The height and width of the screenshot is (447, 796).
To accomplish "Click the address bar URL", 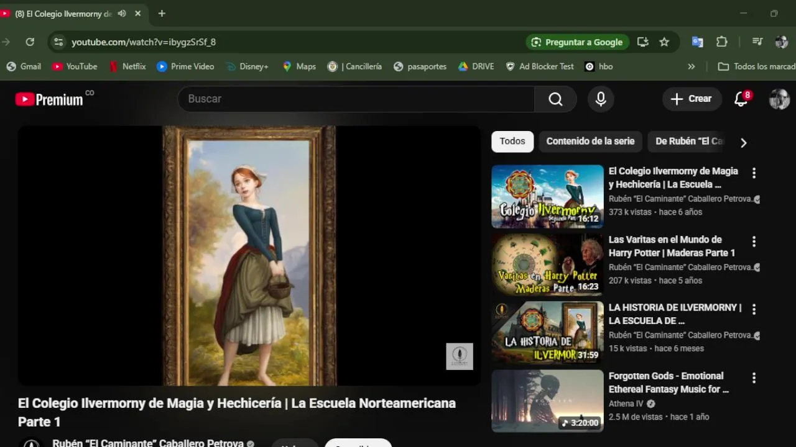I will tap(144, 42).
